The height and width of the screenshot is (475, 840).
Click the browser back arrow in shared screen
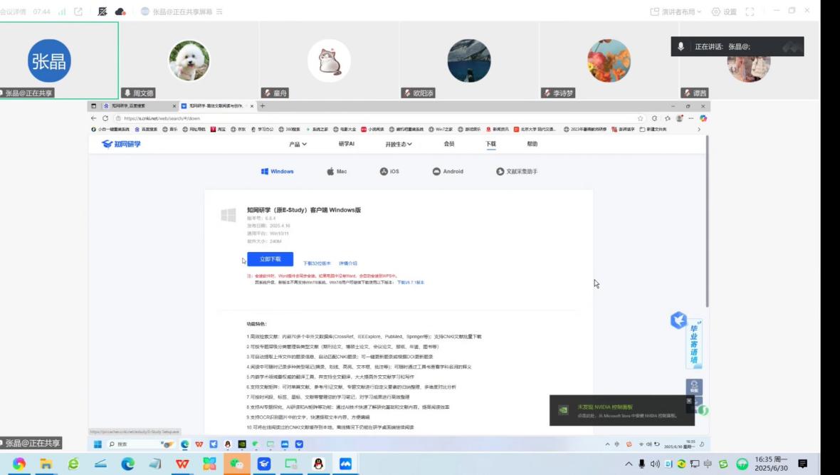94,118
